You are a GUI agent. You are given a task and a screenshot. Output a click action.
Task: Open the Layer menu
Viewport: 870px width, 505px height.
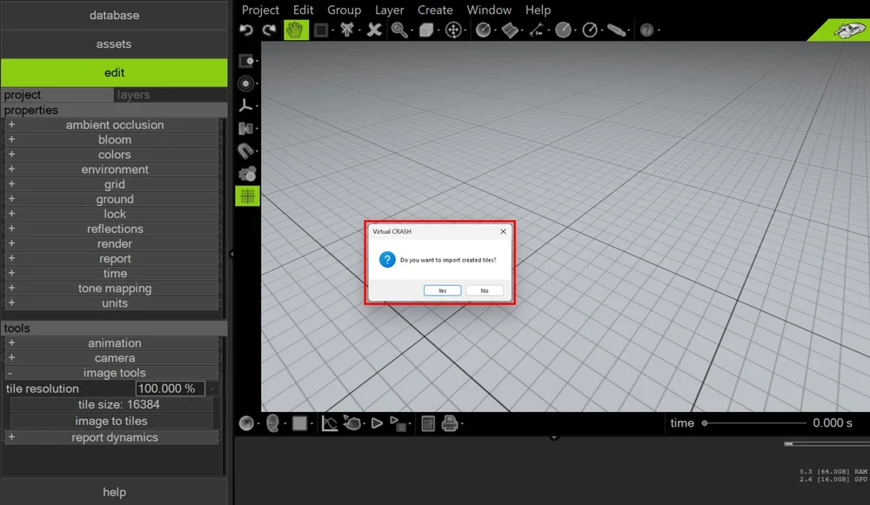click(389, 10)
